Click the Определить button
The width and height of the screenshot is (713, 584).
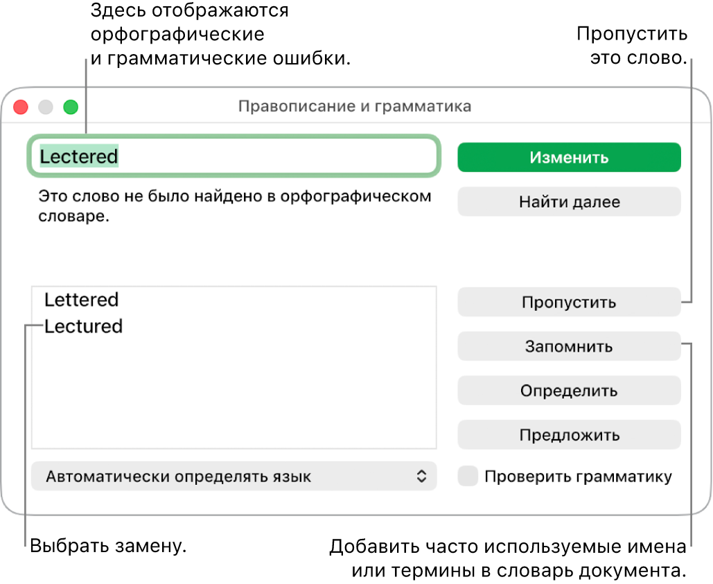[569, 390]
